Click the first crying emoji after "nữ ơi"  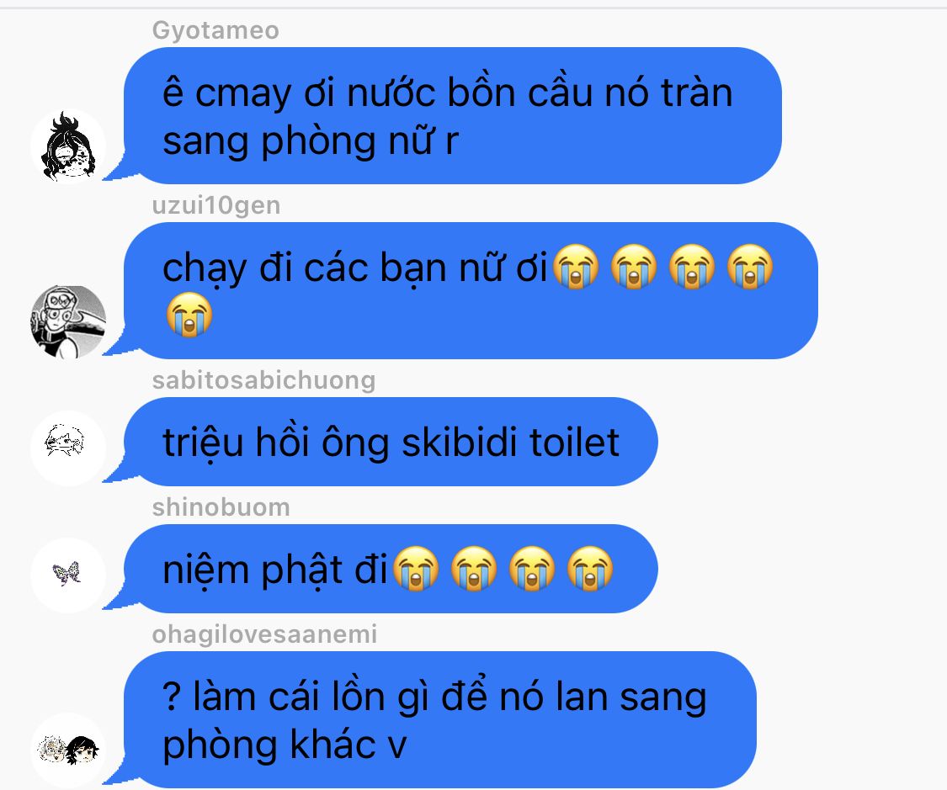[x=576, y=267]
